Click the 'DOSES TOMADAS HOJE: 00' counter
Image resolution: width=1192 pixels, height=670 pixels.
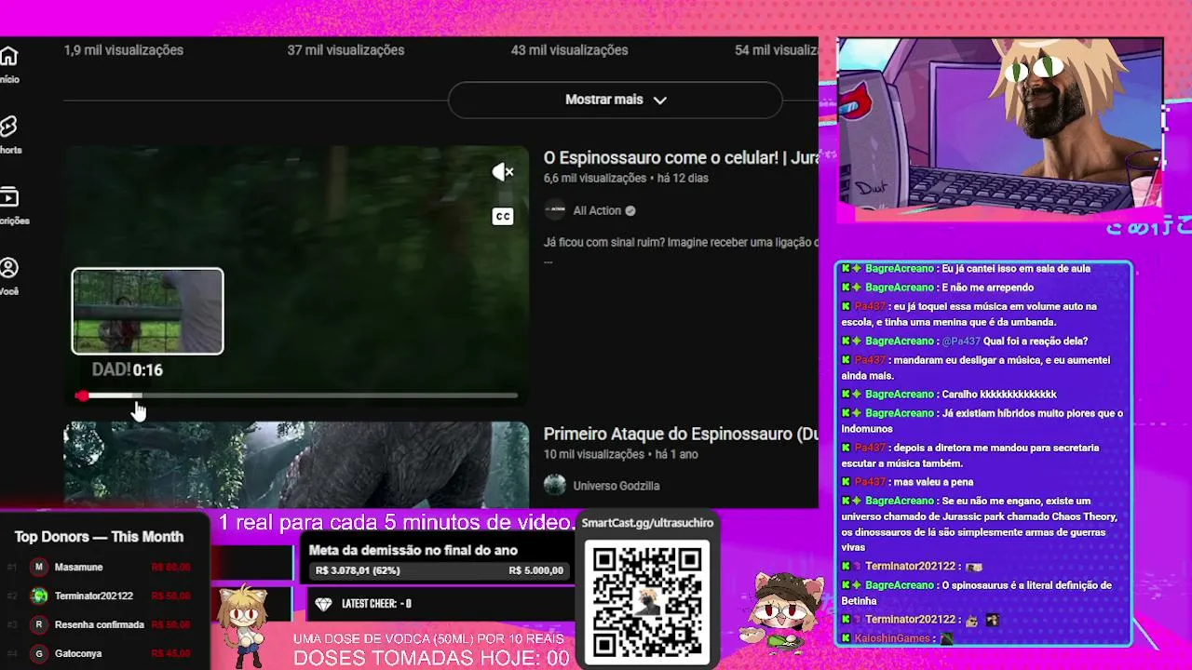pyautogui.click(x=431, y=658)
